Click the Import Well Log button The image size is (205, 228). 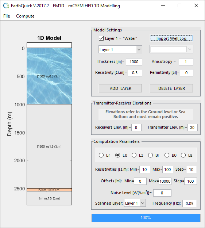[x=171, y=38]
